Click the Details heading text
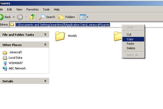 [8, 81]
